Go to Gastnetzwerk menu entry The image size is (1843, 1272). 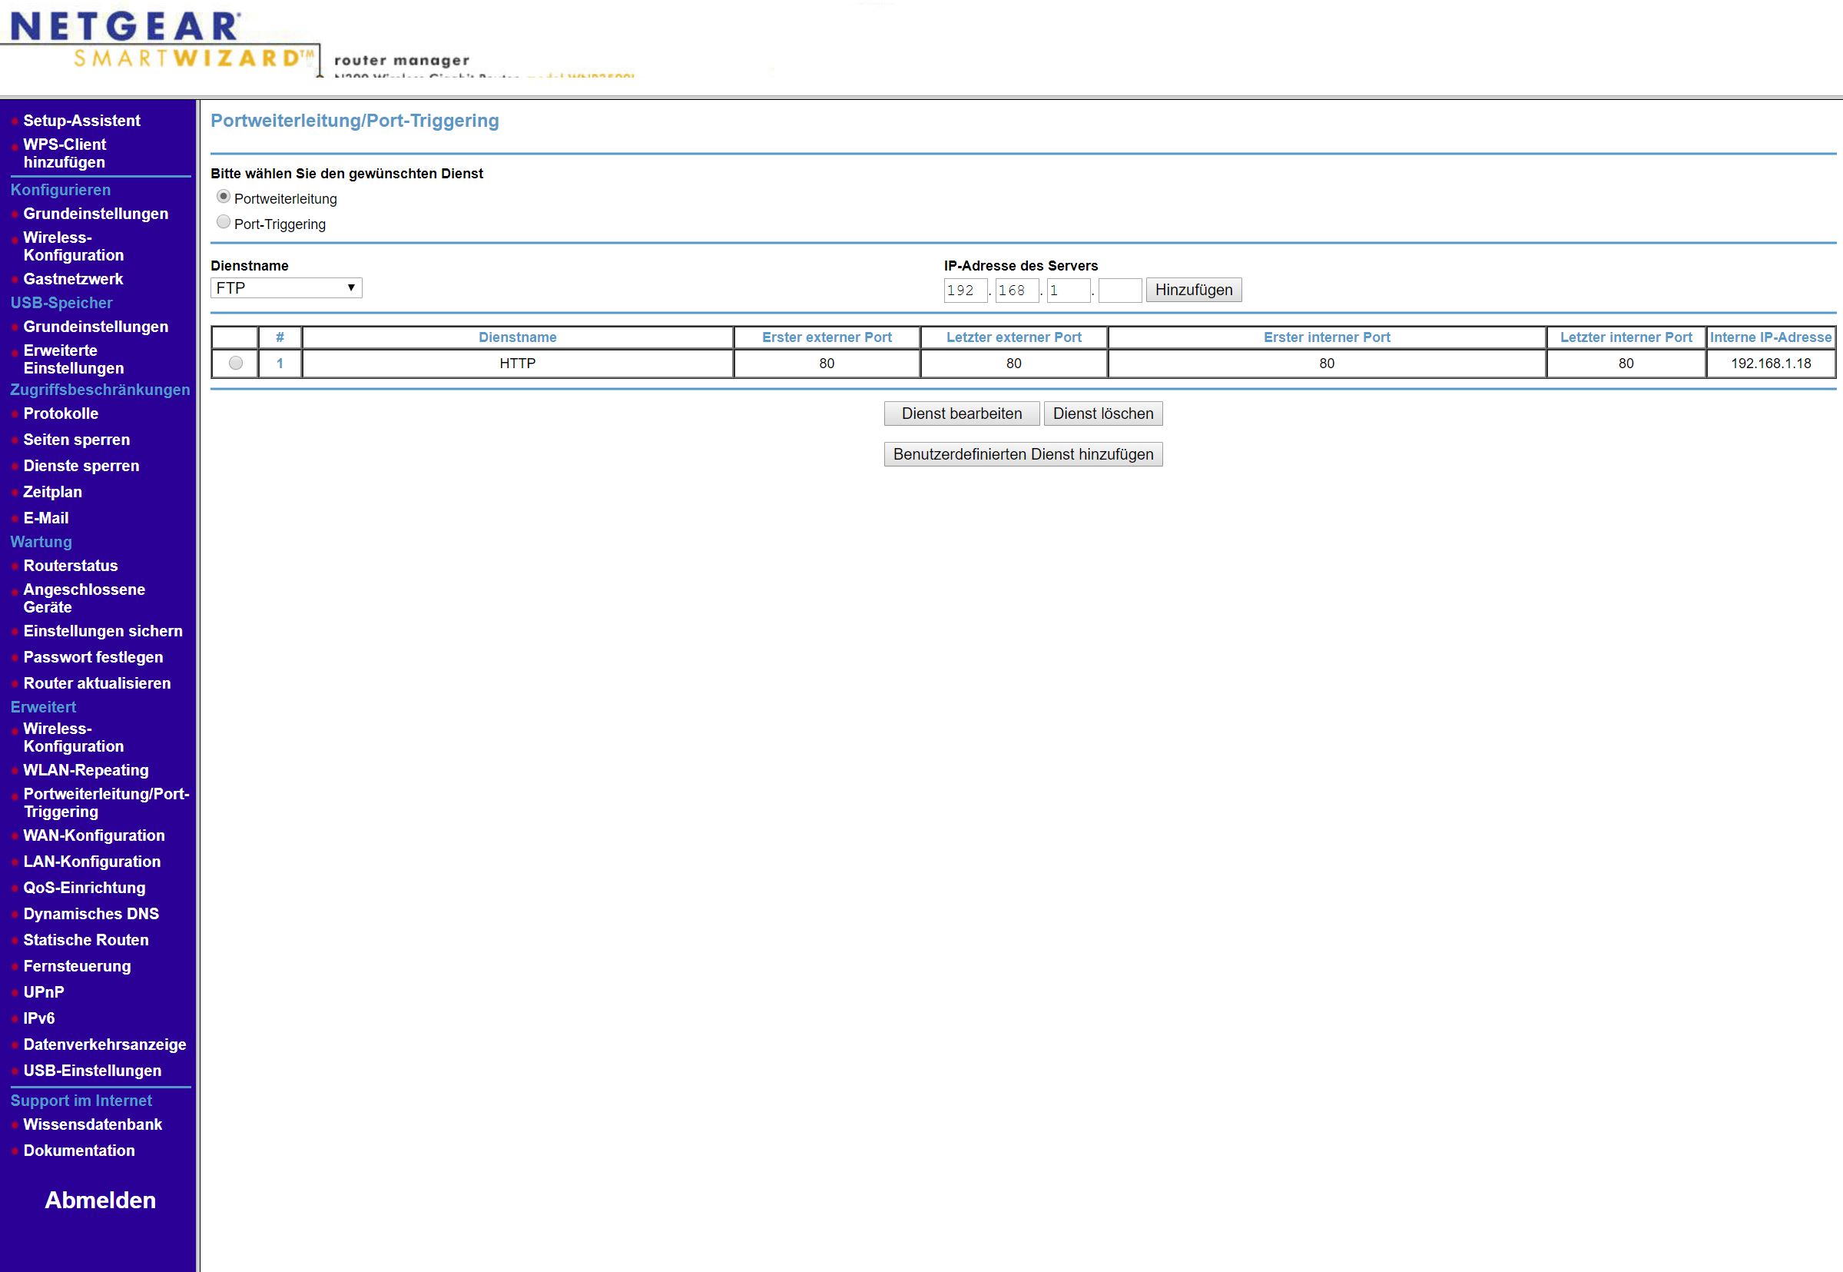point(72,279)
